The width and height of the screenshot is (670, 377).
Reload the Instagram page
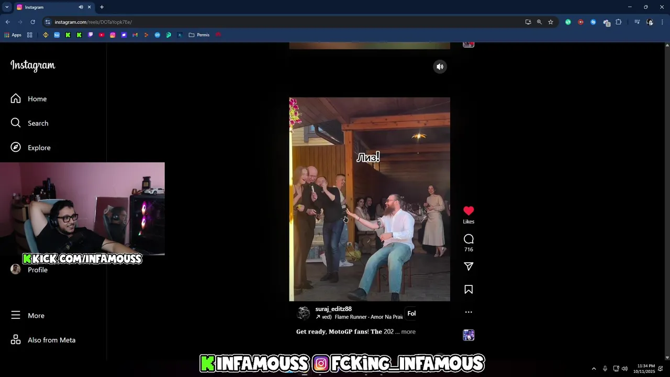coord(32,22)
